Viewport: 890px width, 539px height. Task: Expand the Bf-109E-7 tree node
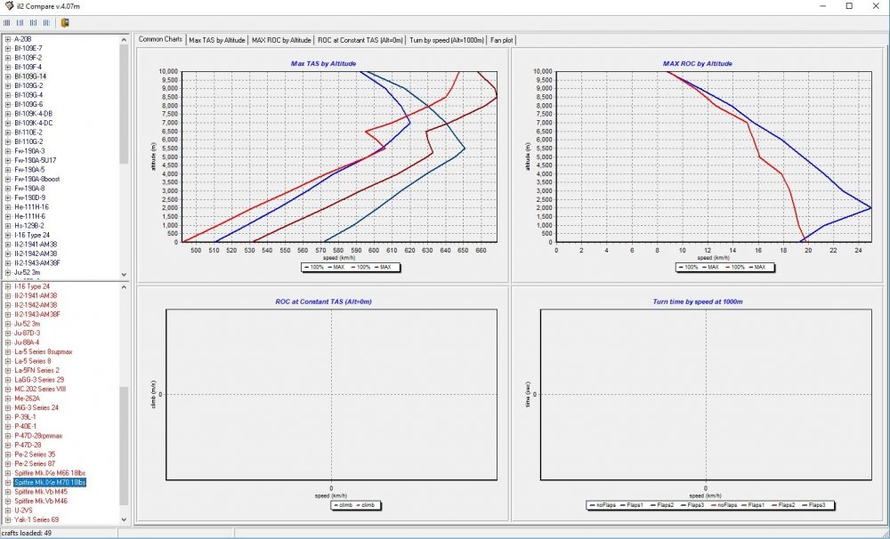[x=6, y=50]
